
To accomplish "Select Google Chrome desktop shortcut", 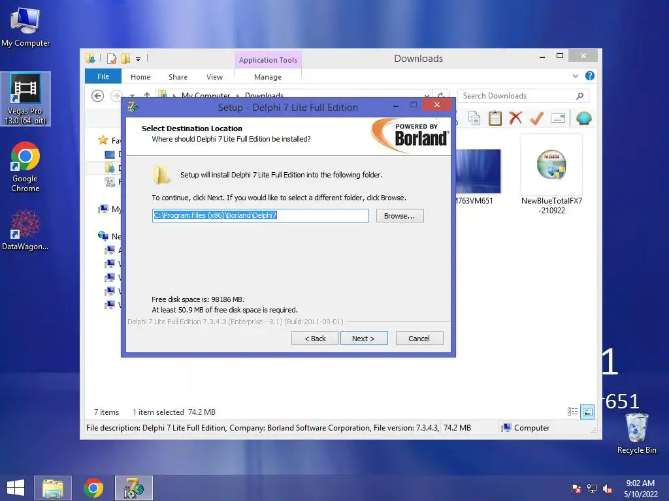I will (25, 168).
